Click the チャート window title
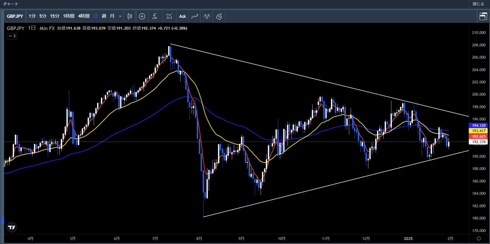This screenshot has height=244, width=490. [x=11, y=4]
